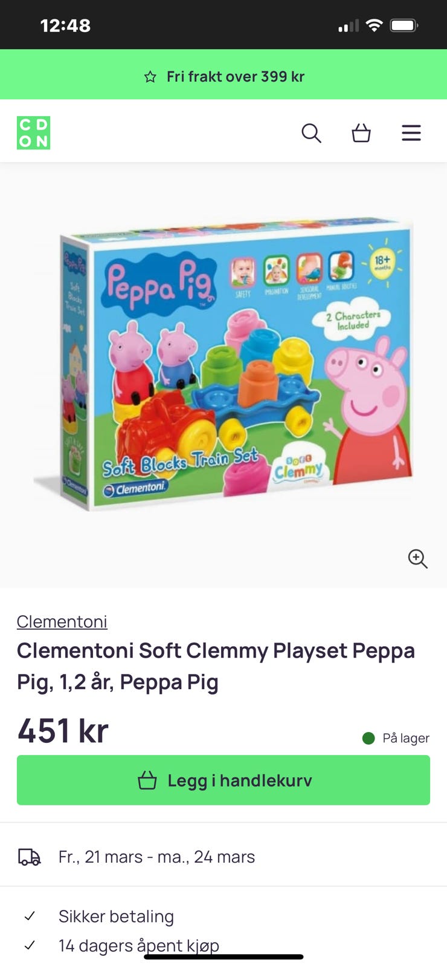Add product via Legg i handlekurv button
447x968 pixels.
tap(224, 780)
